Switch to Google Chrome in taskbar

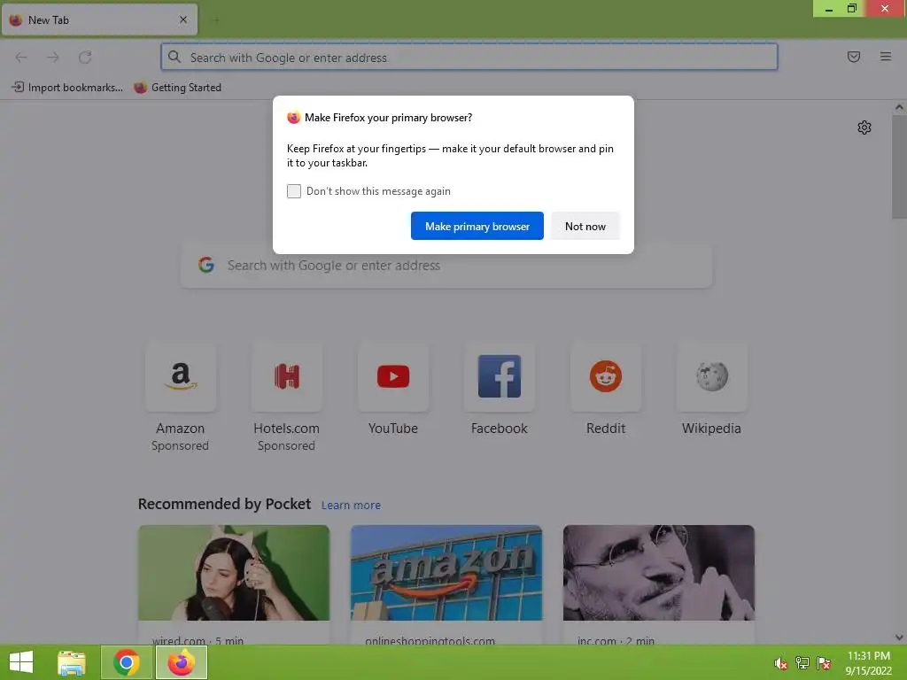click(x=126, y=662)
